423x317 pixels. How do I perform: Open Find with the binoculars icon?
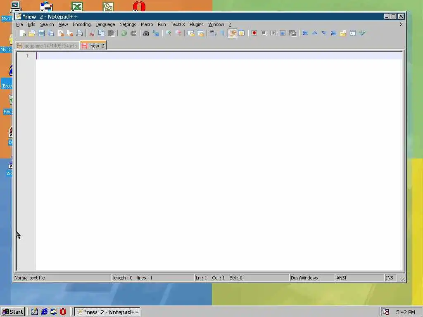tap(146, 33)
